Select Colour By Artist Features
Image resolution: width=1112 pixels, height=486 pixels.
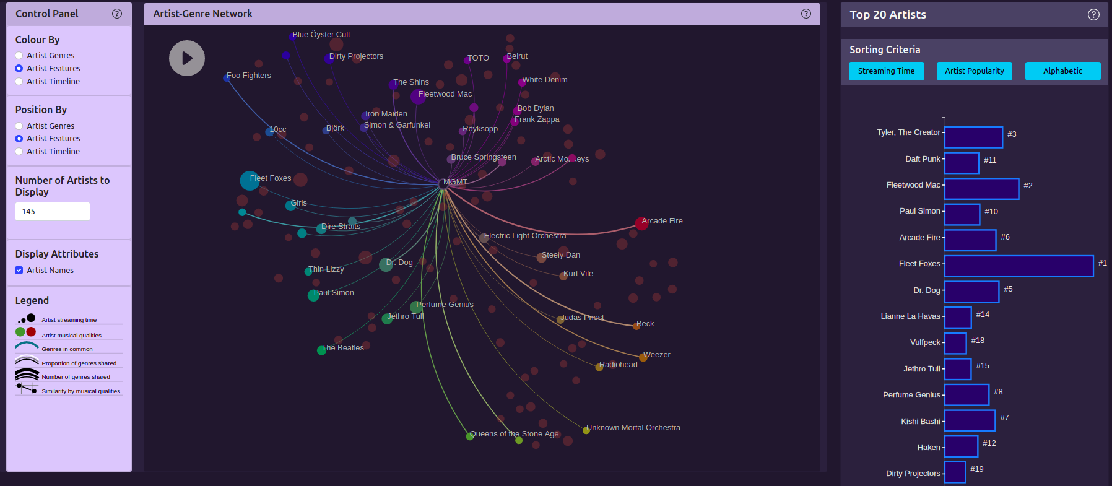click(19, 69)
